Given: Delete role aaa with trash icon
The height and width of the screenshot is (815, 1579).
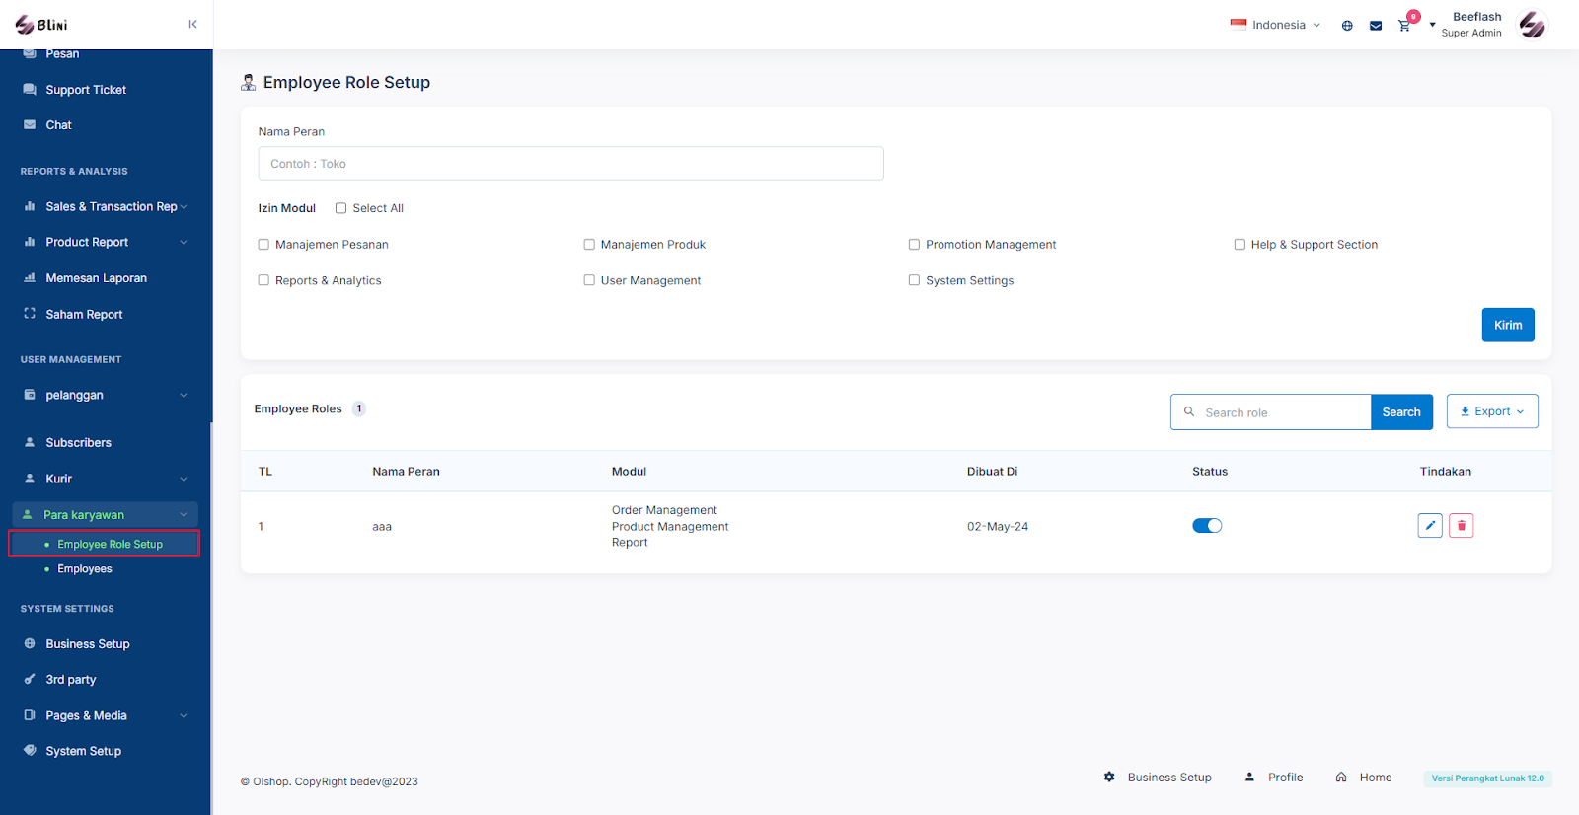Looking at the screenshot, I should (x=1462, y=526).
